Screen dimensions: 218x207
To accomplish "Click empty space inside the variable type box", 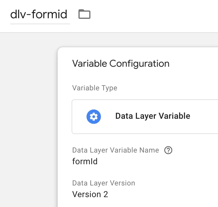I will tap(203, 125).
